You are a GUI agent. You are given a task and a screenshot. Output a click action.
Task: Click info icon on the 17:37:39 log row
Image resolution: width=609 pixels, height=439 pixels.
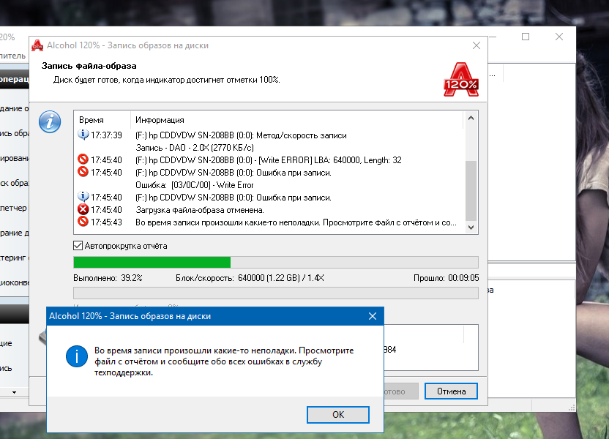point(83,135)
